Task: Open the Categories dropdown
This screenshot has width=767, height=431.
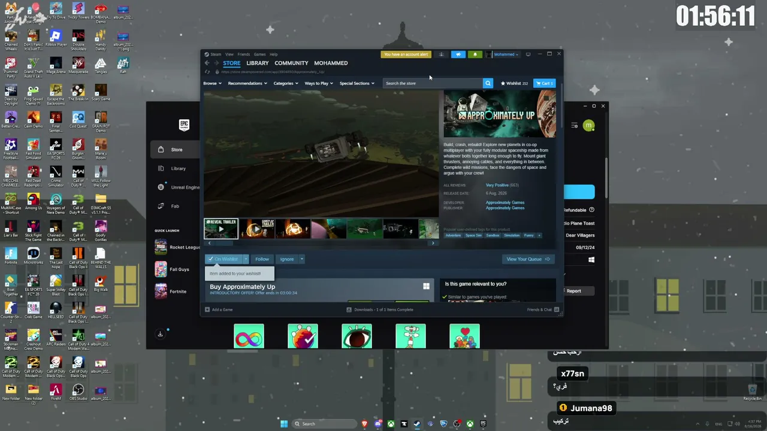Action: coord(286,83)
